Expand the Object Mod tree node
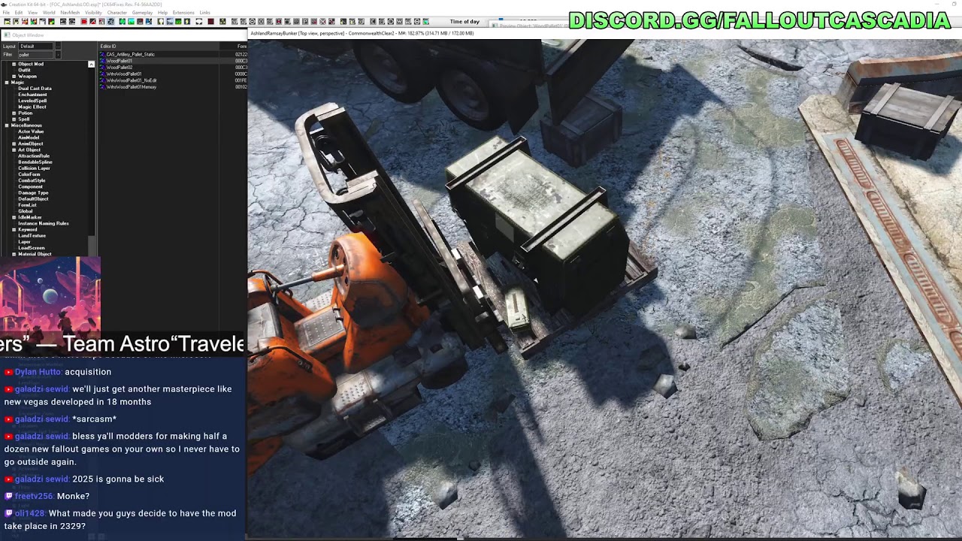962x541 pixels. [x=14, y=64]
